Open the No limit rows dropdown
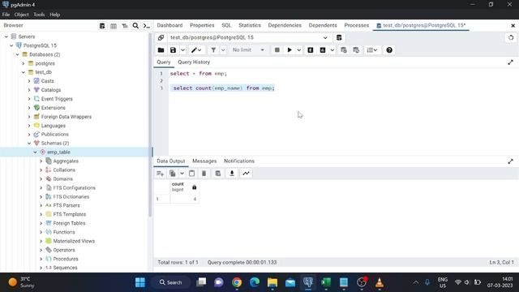Screen dimensions: 519x292 (248, 50)
